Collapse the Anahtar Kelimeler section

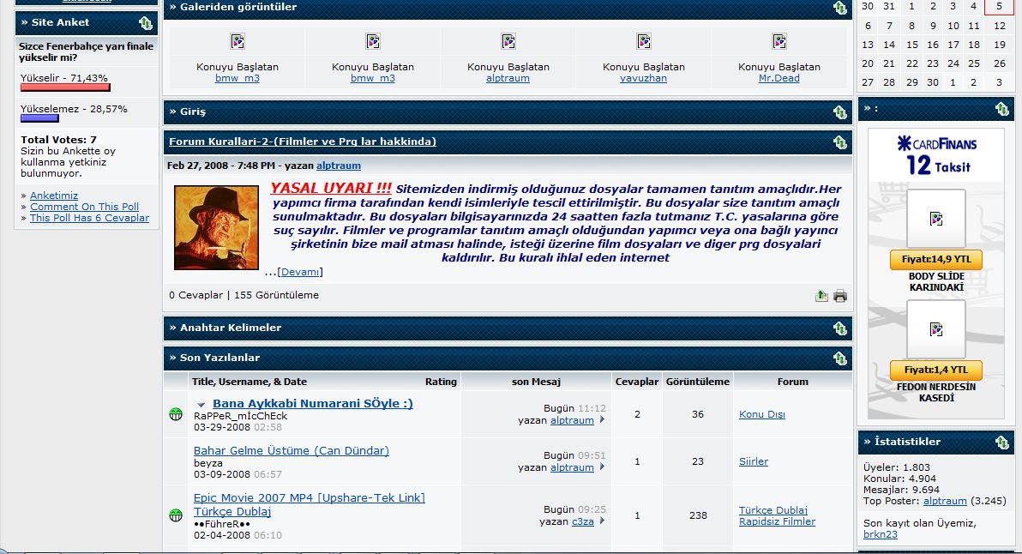tap(839, 328)
